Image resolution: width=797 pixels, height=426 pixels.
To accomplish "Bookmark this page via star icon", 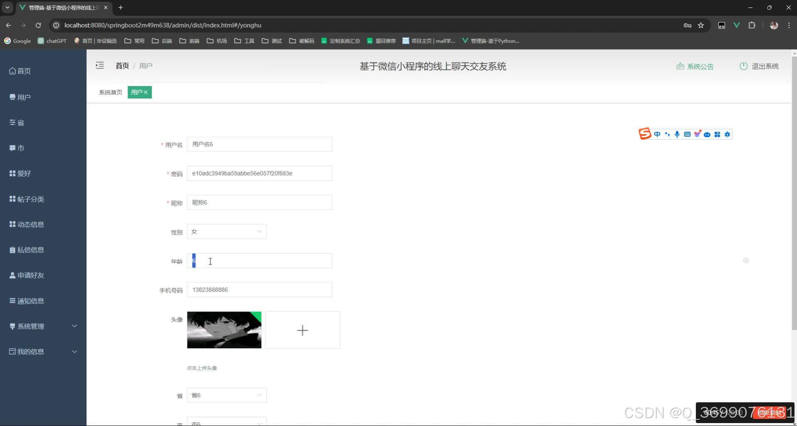I will pos(701,25).
